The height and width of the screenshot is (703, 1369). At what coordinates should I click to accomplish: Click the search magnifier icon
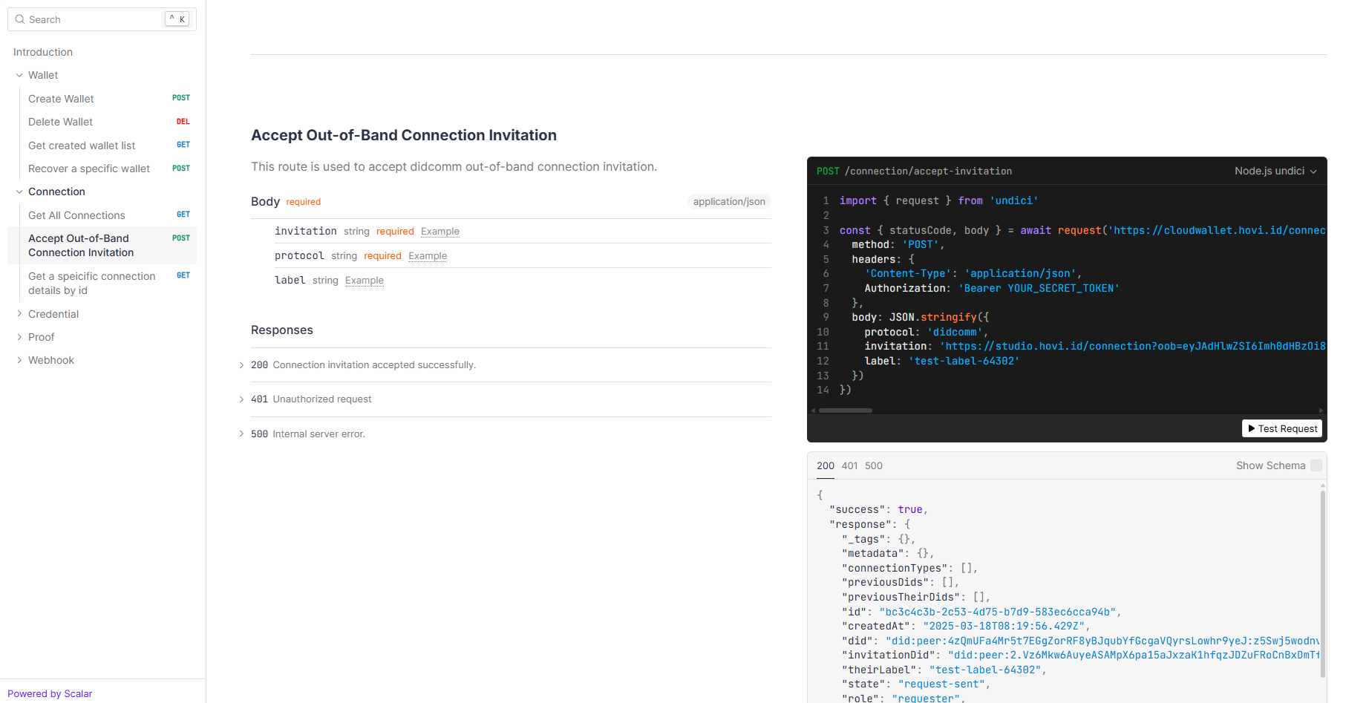point(20,19)
